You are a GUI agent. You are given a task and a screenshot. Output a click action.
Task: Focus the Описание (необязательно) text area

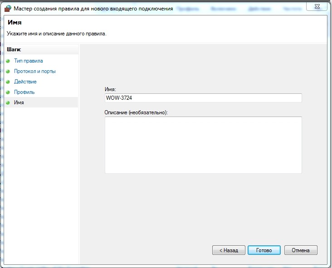point(203,145)
